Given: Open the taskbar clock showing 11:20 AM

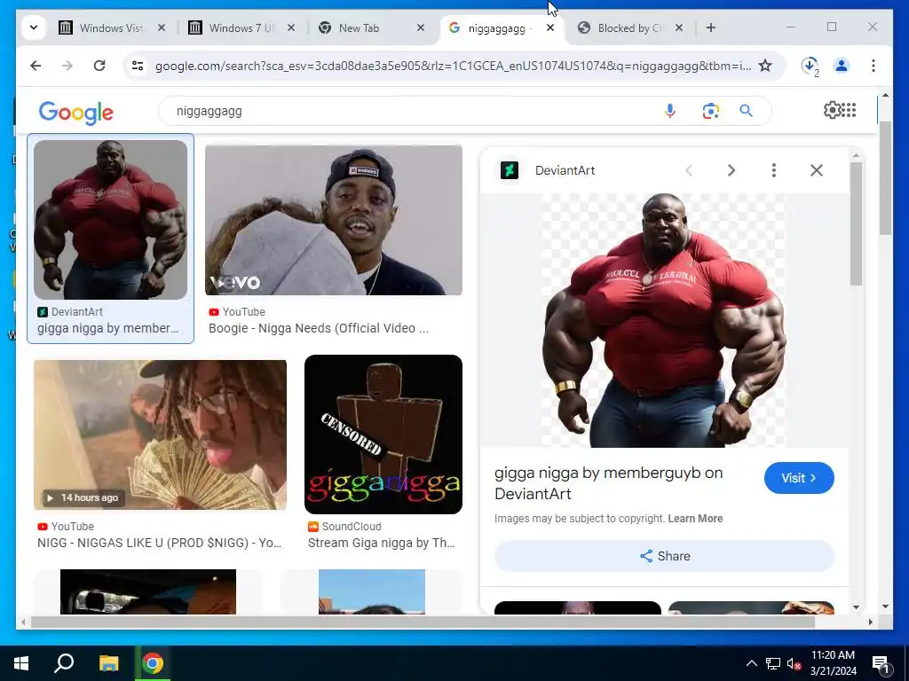Looking at the screenshot, I should (833, 663).
